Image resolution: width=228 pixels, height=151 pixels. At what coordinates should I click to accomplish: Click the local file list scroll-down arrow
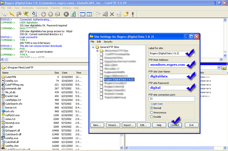pos(122,148)
